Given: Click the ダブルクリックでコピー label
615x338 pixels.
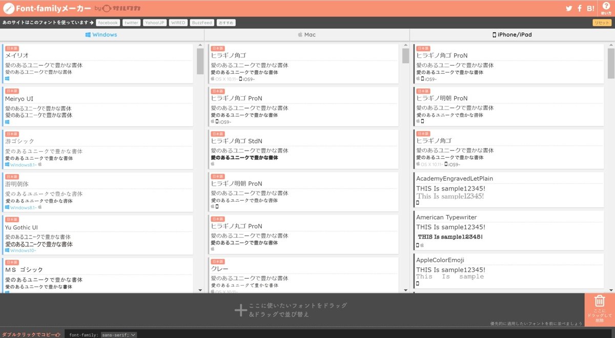Looking at the screenshot, I should (x=31, y=334).
